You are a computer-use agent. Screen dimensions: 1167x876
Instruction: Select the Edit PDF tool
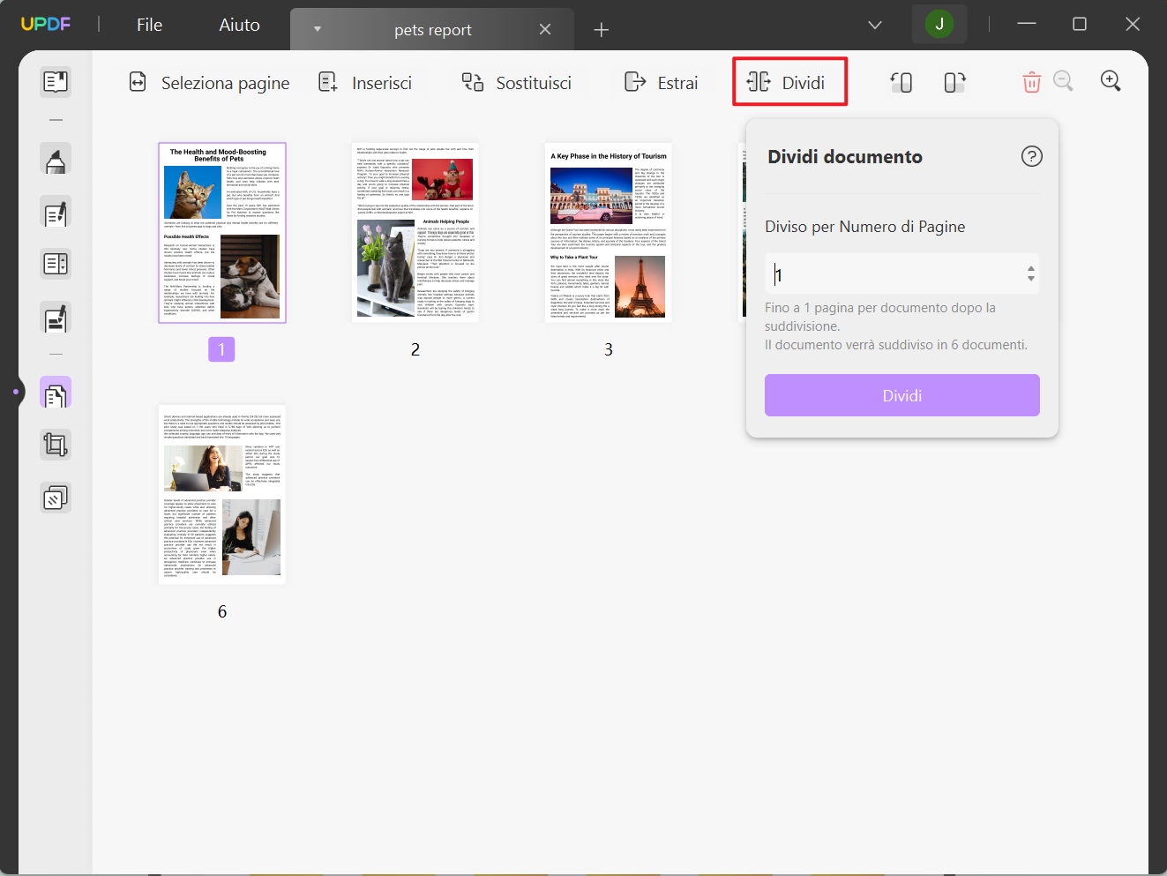tap(56, 213)
